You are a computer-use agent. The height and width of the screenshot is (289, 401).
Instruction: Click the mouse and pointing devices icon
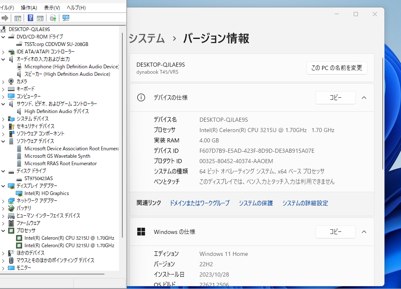pyautogui.click(x=11, y=260)
